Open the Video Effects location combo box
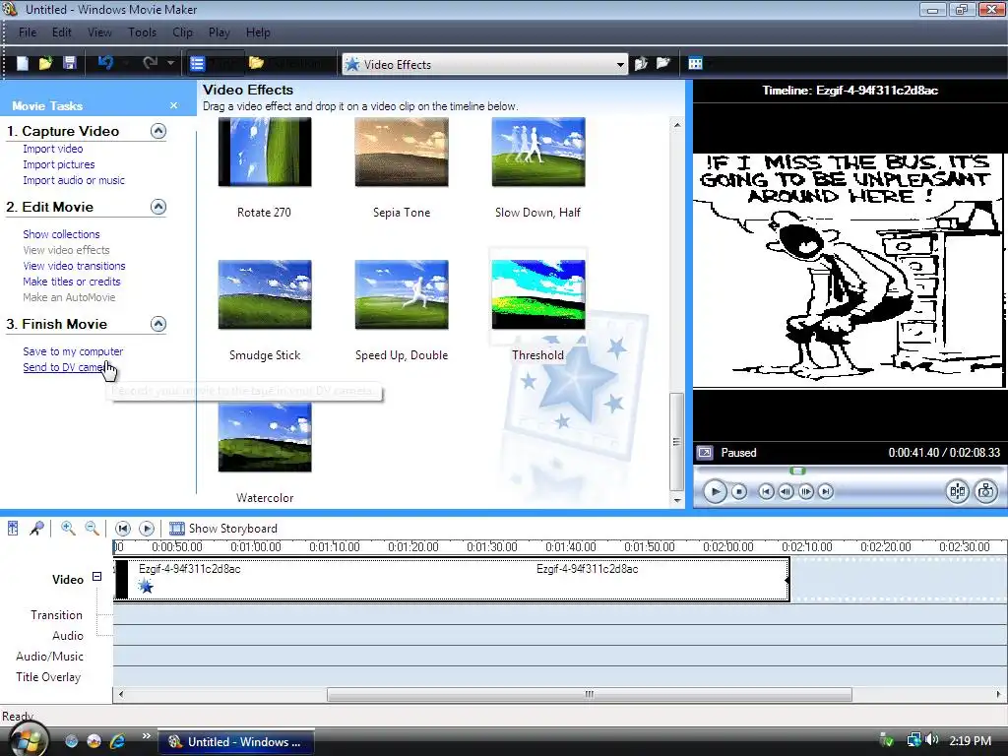 point(484,64)
